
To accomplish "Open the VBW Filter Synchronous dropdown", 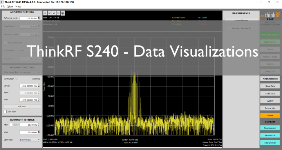I will (x=30, y=140).
